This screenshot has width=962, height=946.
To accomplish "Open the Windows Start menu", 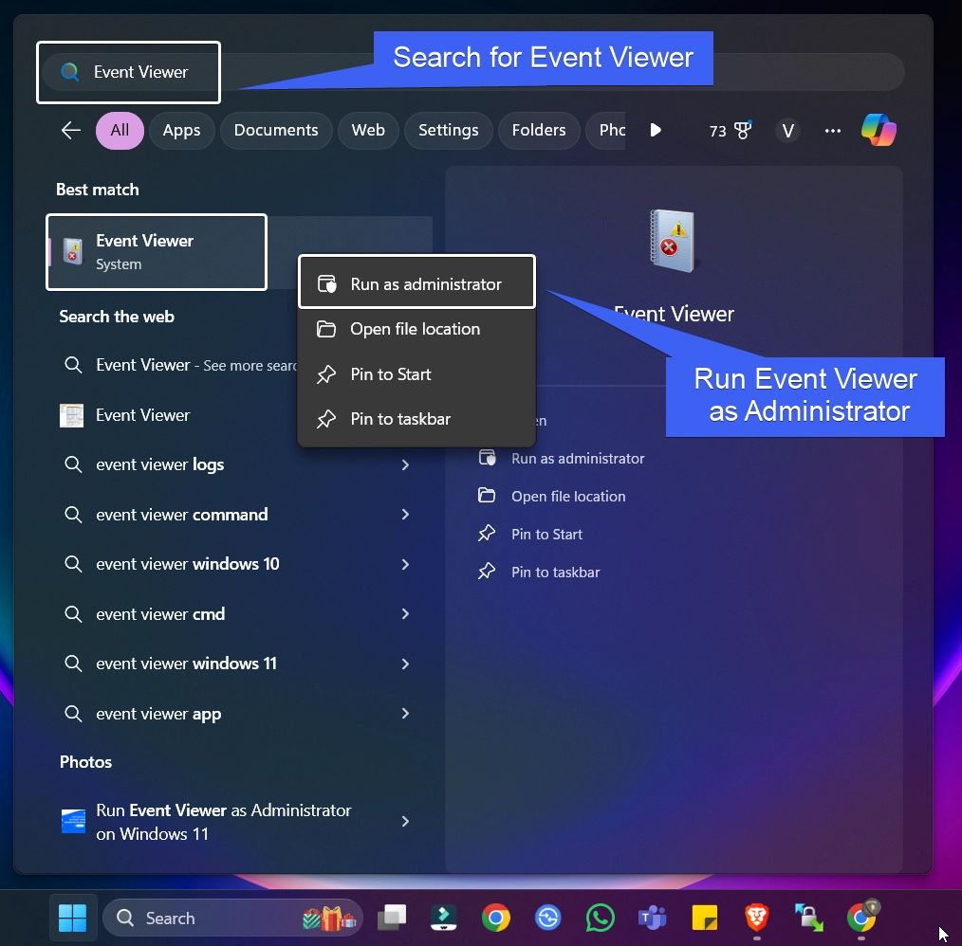I will coord(72,918).
